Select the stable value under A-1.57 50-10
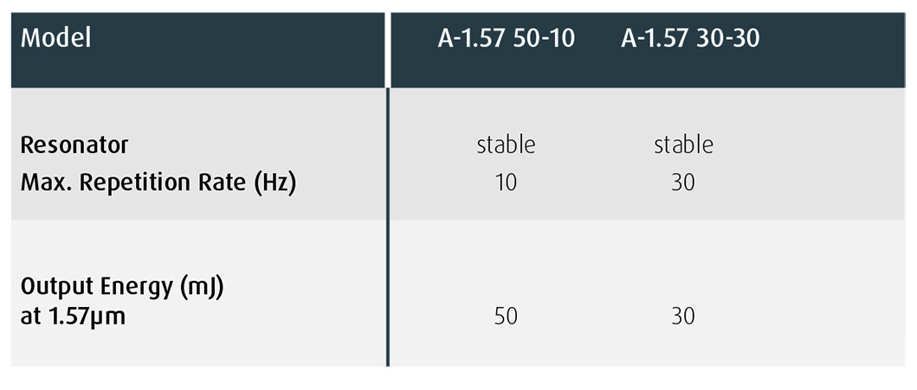The image size is (917, 390). (506, 144)
